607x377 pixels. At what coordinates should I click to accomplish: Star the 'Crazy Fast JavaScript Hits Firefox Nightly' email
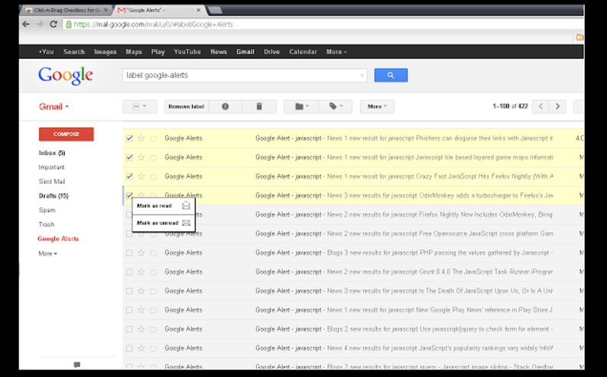141,176
